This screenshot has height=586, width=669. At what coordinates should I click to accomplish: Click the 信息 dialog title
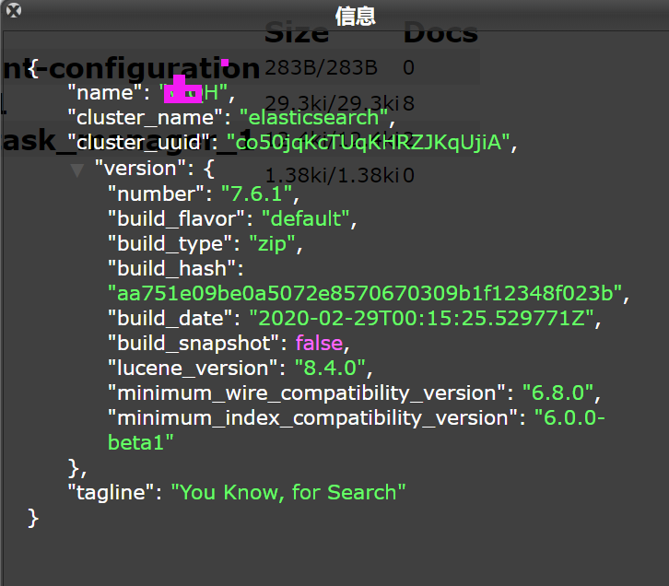(355, 17)
